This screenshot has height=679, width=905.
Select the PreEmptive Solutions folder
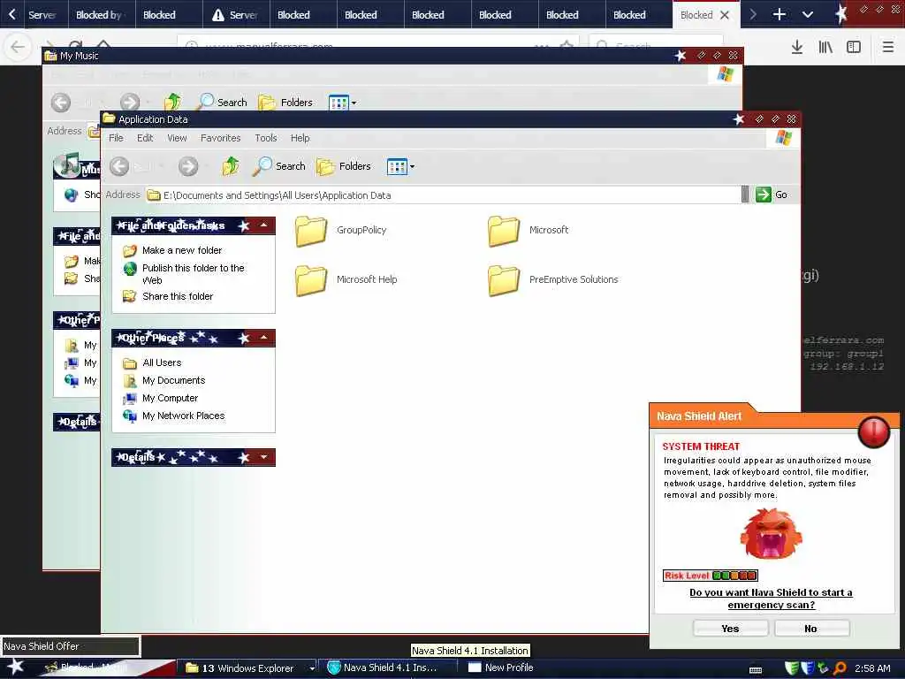(553, 280)
